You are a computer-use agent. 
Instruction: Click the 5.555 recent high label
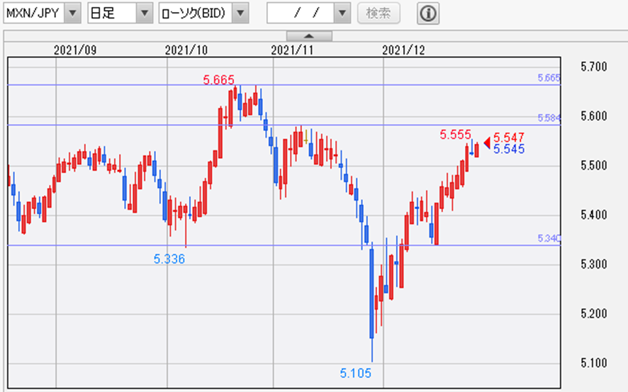tap(455, 135)
